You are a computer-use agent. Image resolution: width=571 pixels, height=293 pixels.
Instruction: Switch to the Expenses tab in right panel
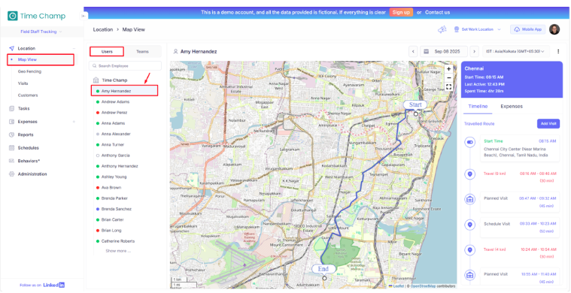tap(512, 107)
